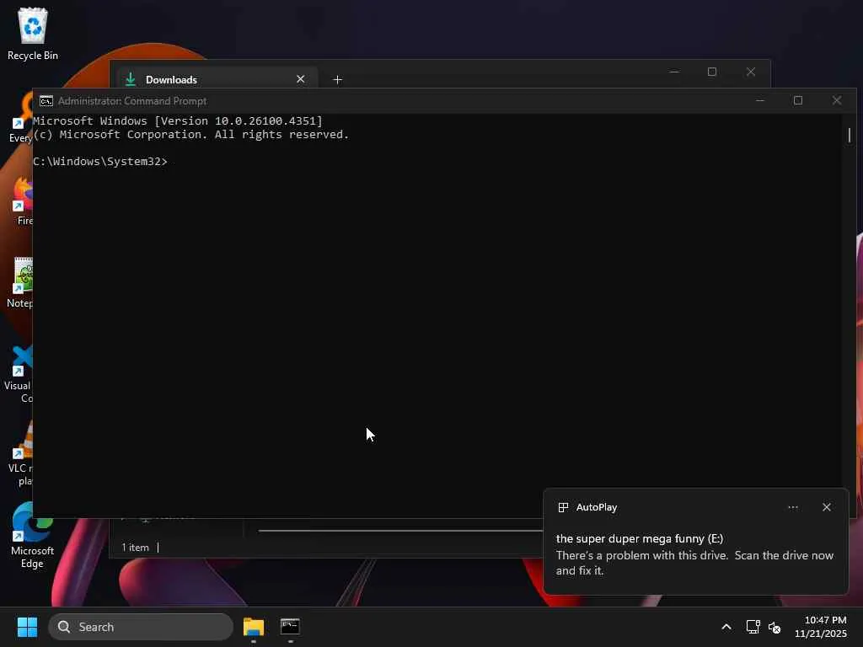Click the VLC media player desktop shortcut
Viewport: 863px width, 647px height.
(20, 454)
